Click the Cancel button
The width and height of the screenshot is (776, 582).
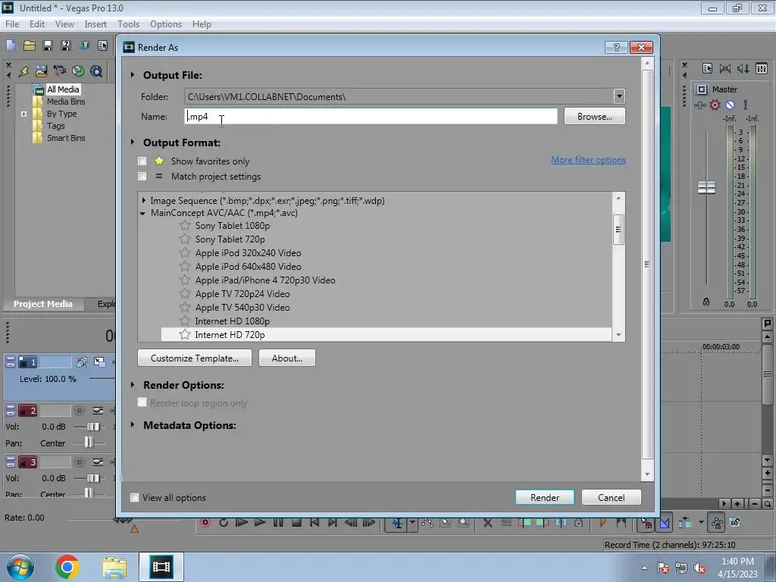click(x=612, y=497)
